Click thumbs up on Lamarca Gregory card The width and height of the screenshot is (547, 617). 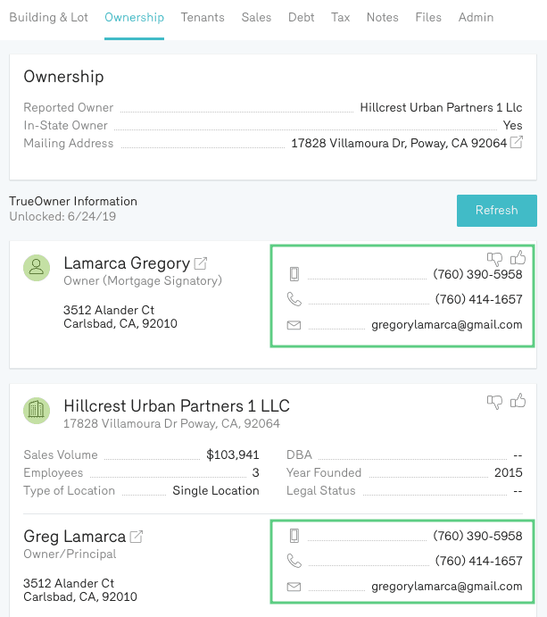point(518,258)
